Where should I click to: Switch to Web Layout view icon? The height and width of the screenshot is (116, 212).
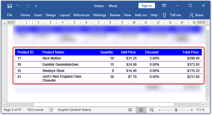click(x=152, y=110)
